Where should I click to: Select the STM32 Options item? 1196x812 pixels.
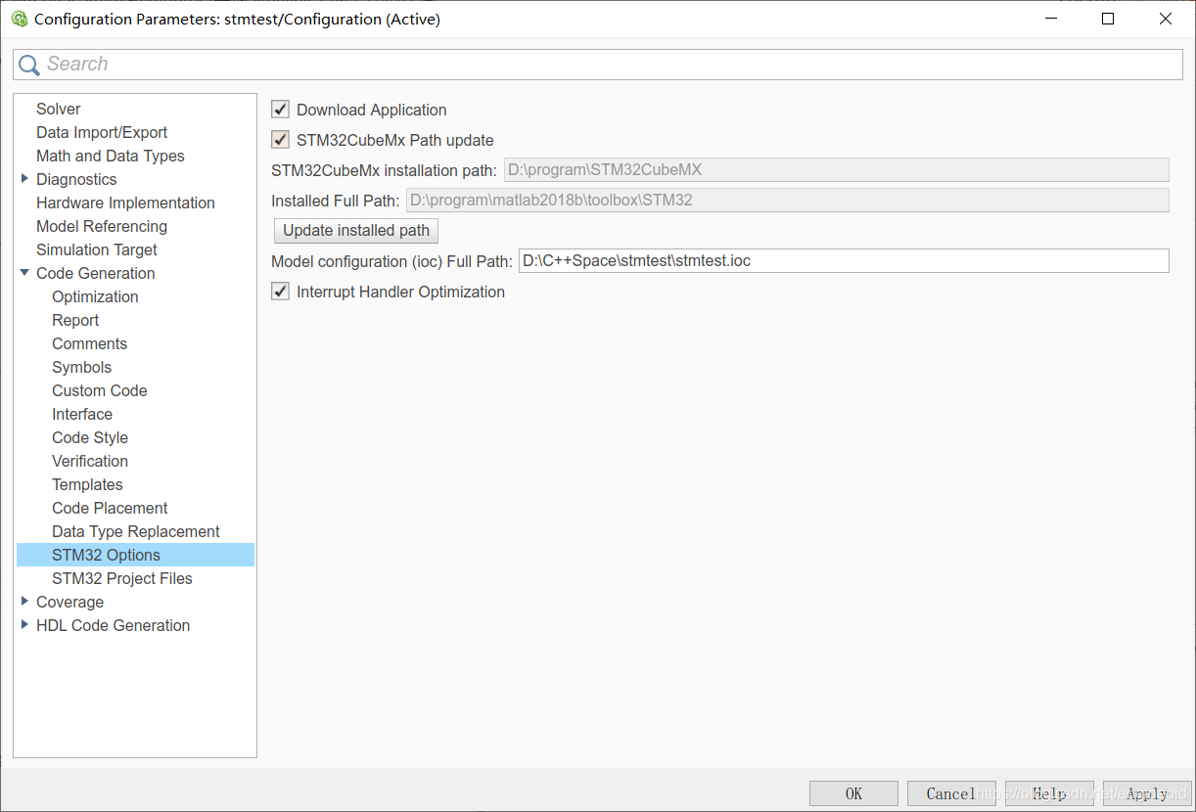pyautogui.click(x=135, y=555)
